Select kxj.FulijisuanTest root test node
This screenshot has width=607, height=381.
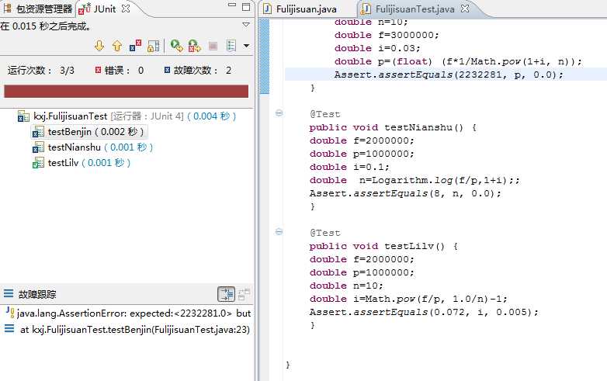click(x=127, y=116)
